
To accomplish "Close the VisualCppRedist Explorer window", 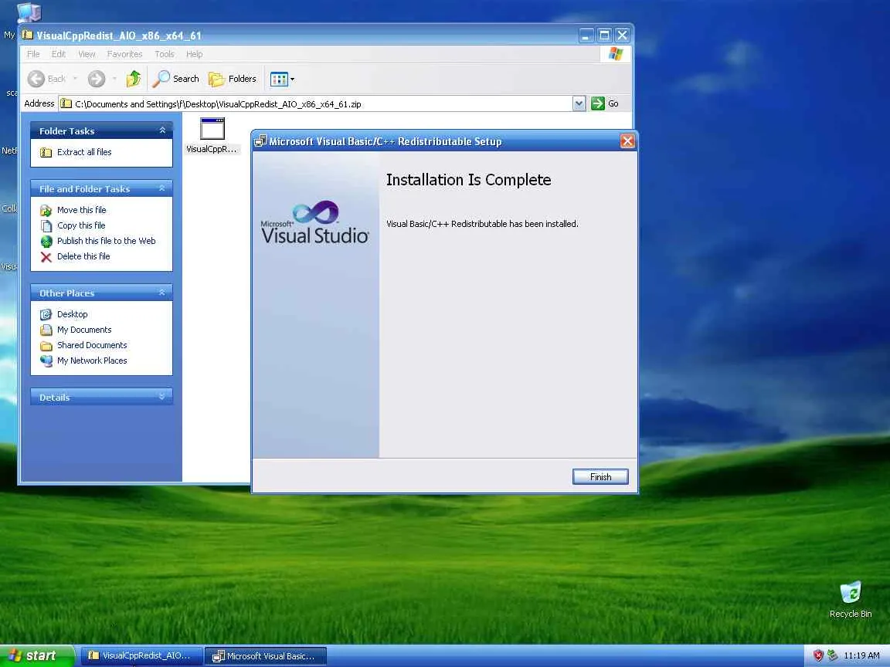I will click(x=623, y=36).
